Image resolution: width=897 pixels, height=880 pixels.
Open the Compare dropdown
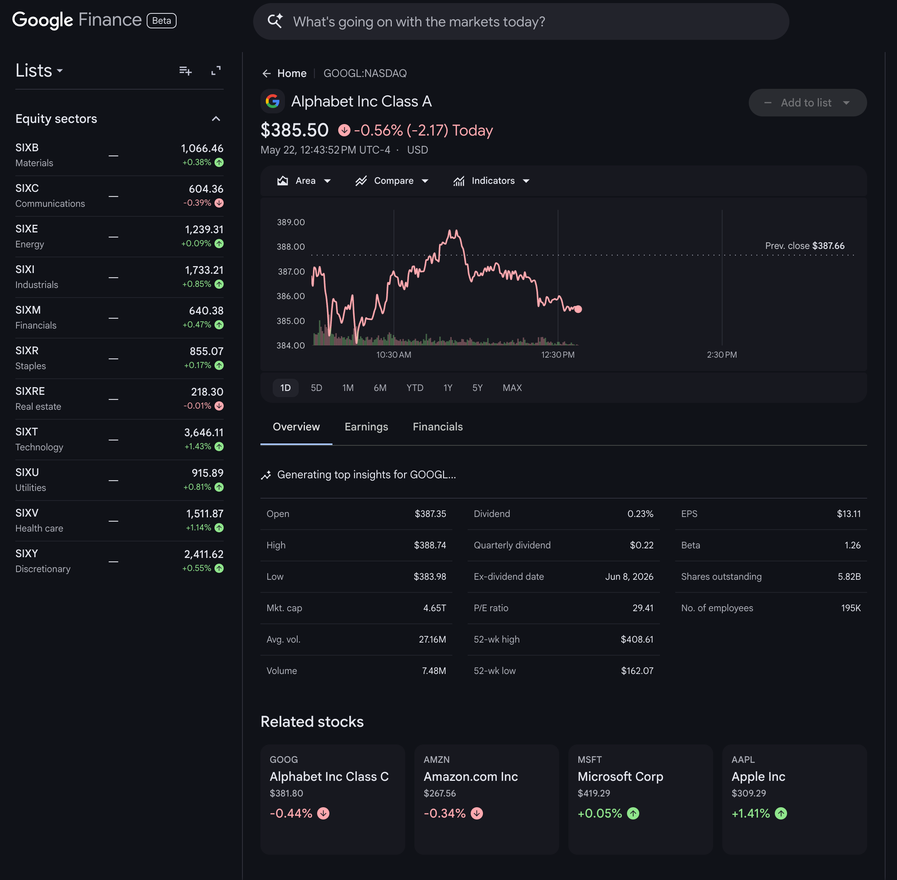coord(392,181)
